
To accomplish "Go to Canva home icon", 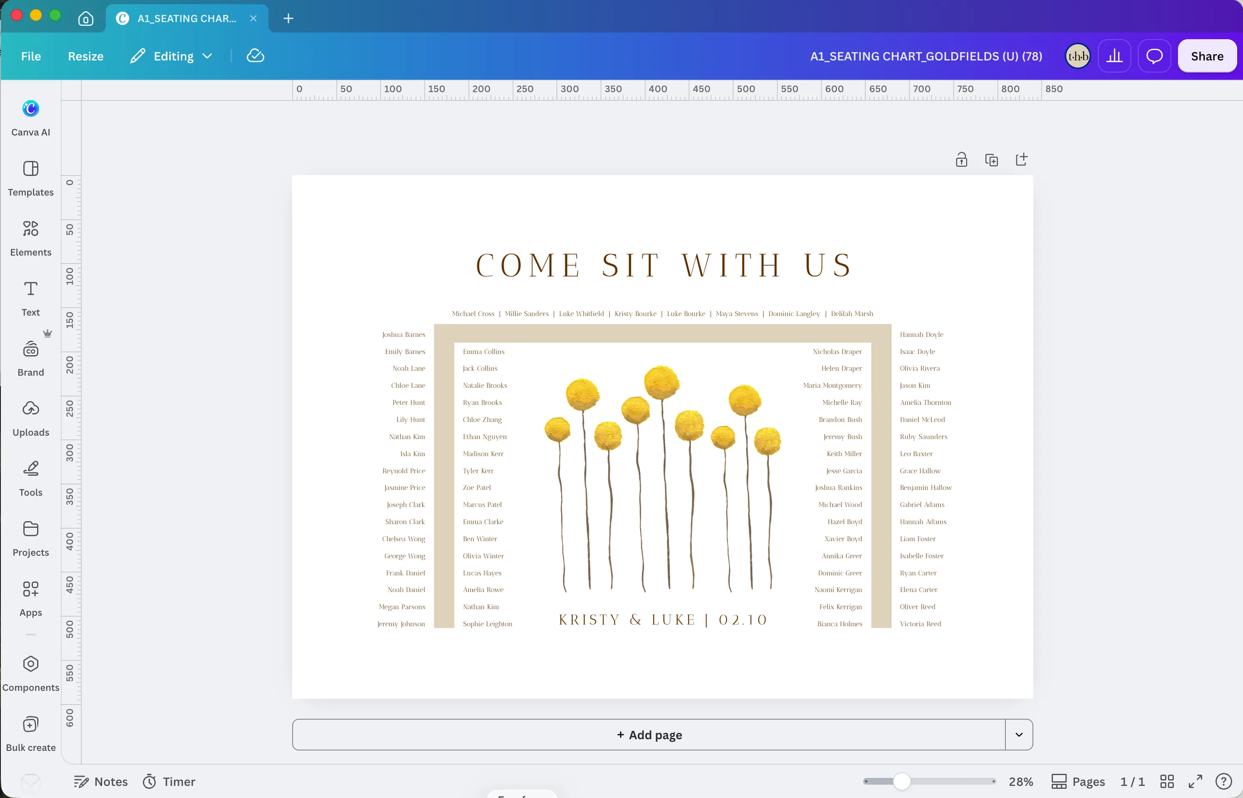I will pyautogui.click(x=86, y=19).
